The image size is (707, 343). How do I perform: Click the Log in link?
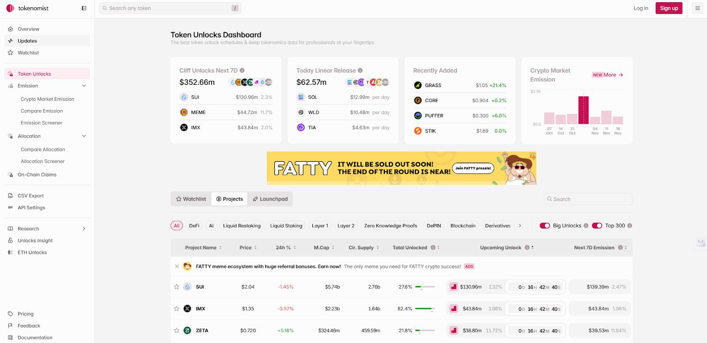click(x=641, y=8)
